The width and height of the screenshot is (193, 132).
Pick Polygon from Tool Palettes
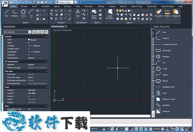click(x=162, y=56)
